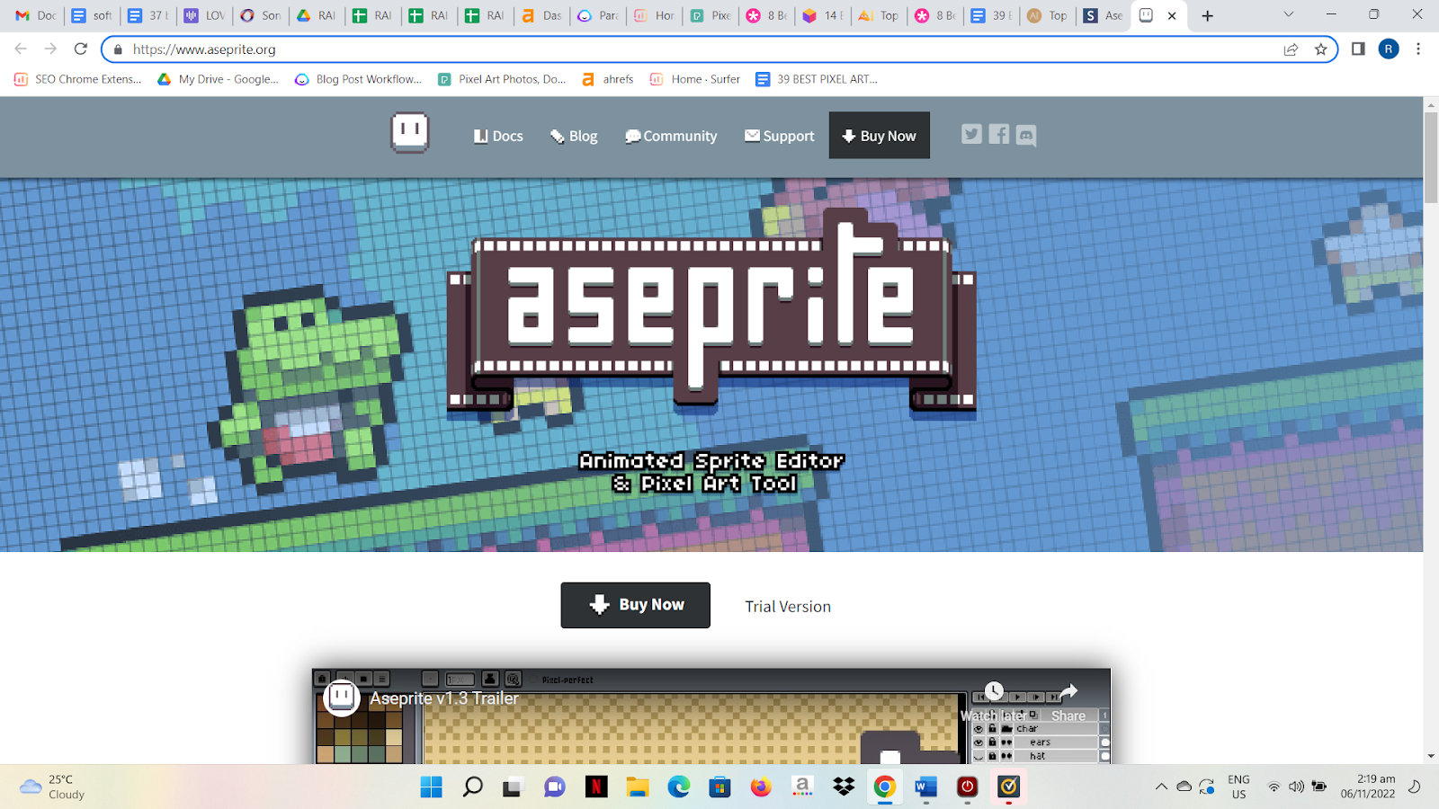The width and height of the screenshot is (1439, 809).
Task: Click the Watch later clock icon on video
Action: (x=994, y=691)
